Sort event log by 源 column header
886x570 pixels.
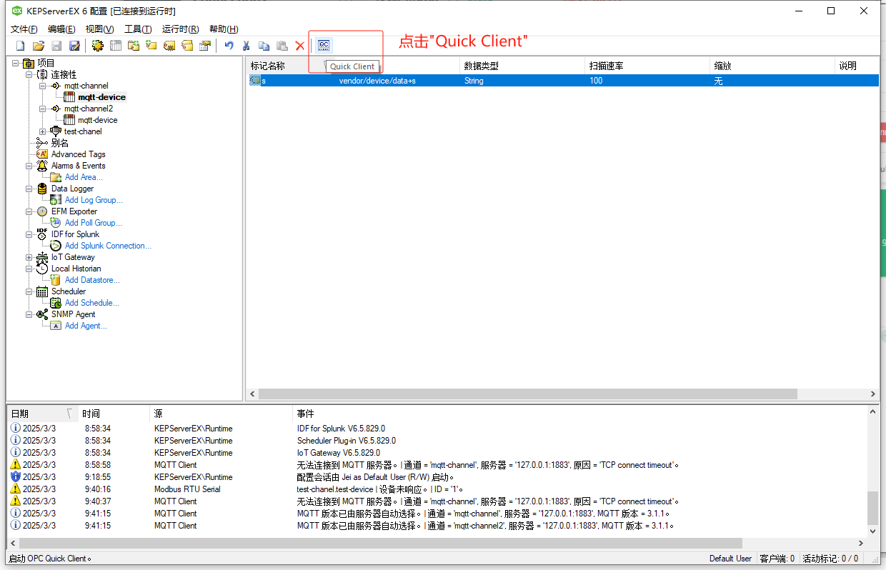[x=221, y=414]
